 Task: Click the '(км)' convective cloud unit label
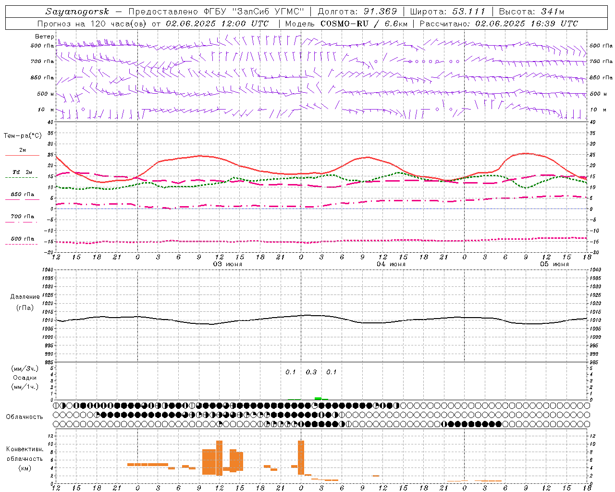click(25, 468)
